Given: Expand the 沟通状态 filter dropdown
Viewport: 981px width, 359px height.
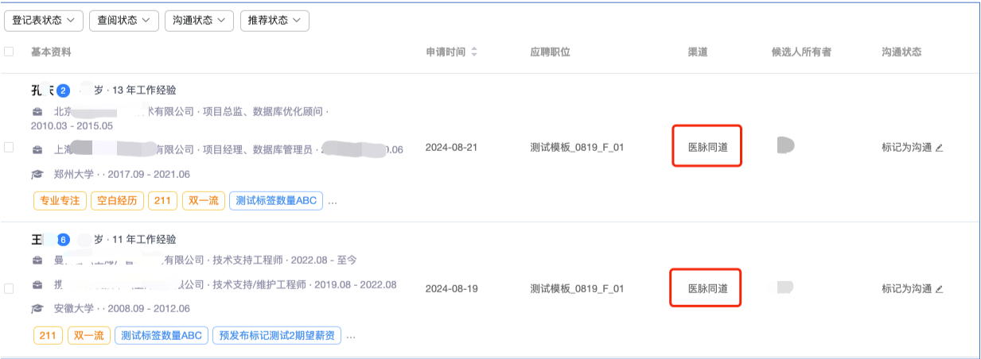Looking at the screenshot, I should tap(199, 21).
